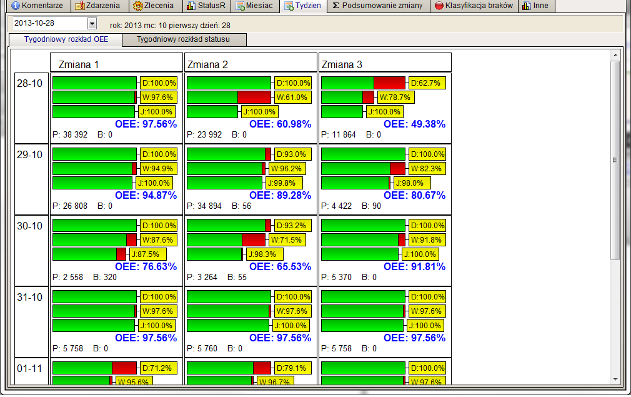This screenshot has height=397, width=631.
Task: Click the D:79.1% label
Action: (292, 368)
